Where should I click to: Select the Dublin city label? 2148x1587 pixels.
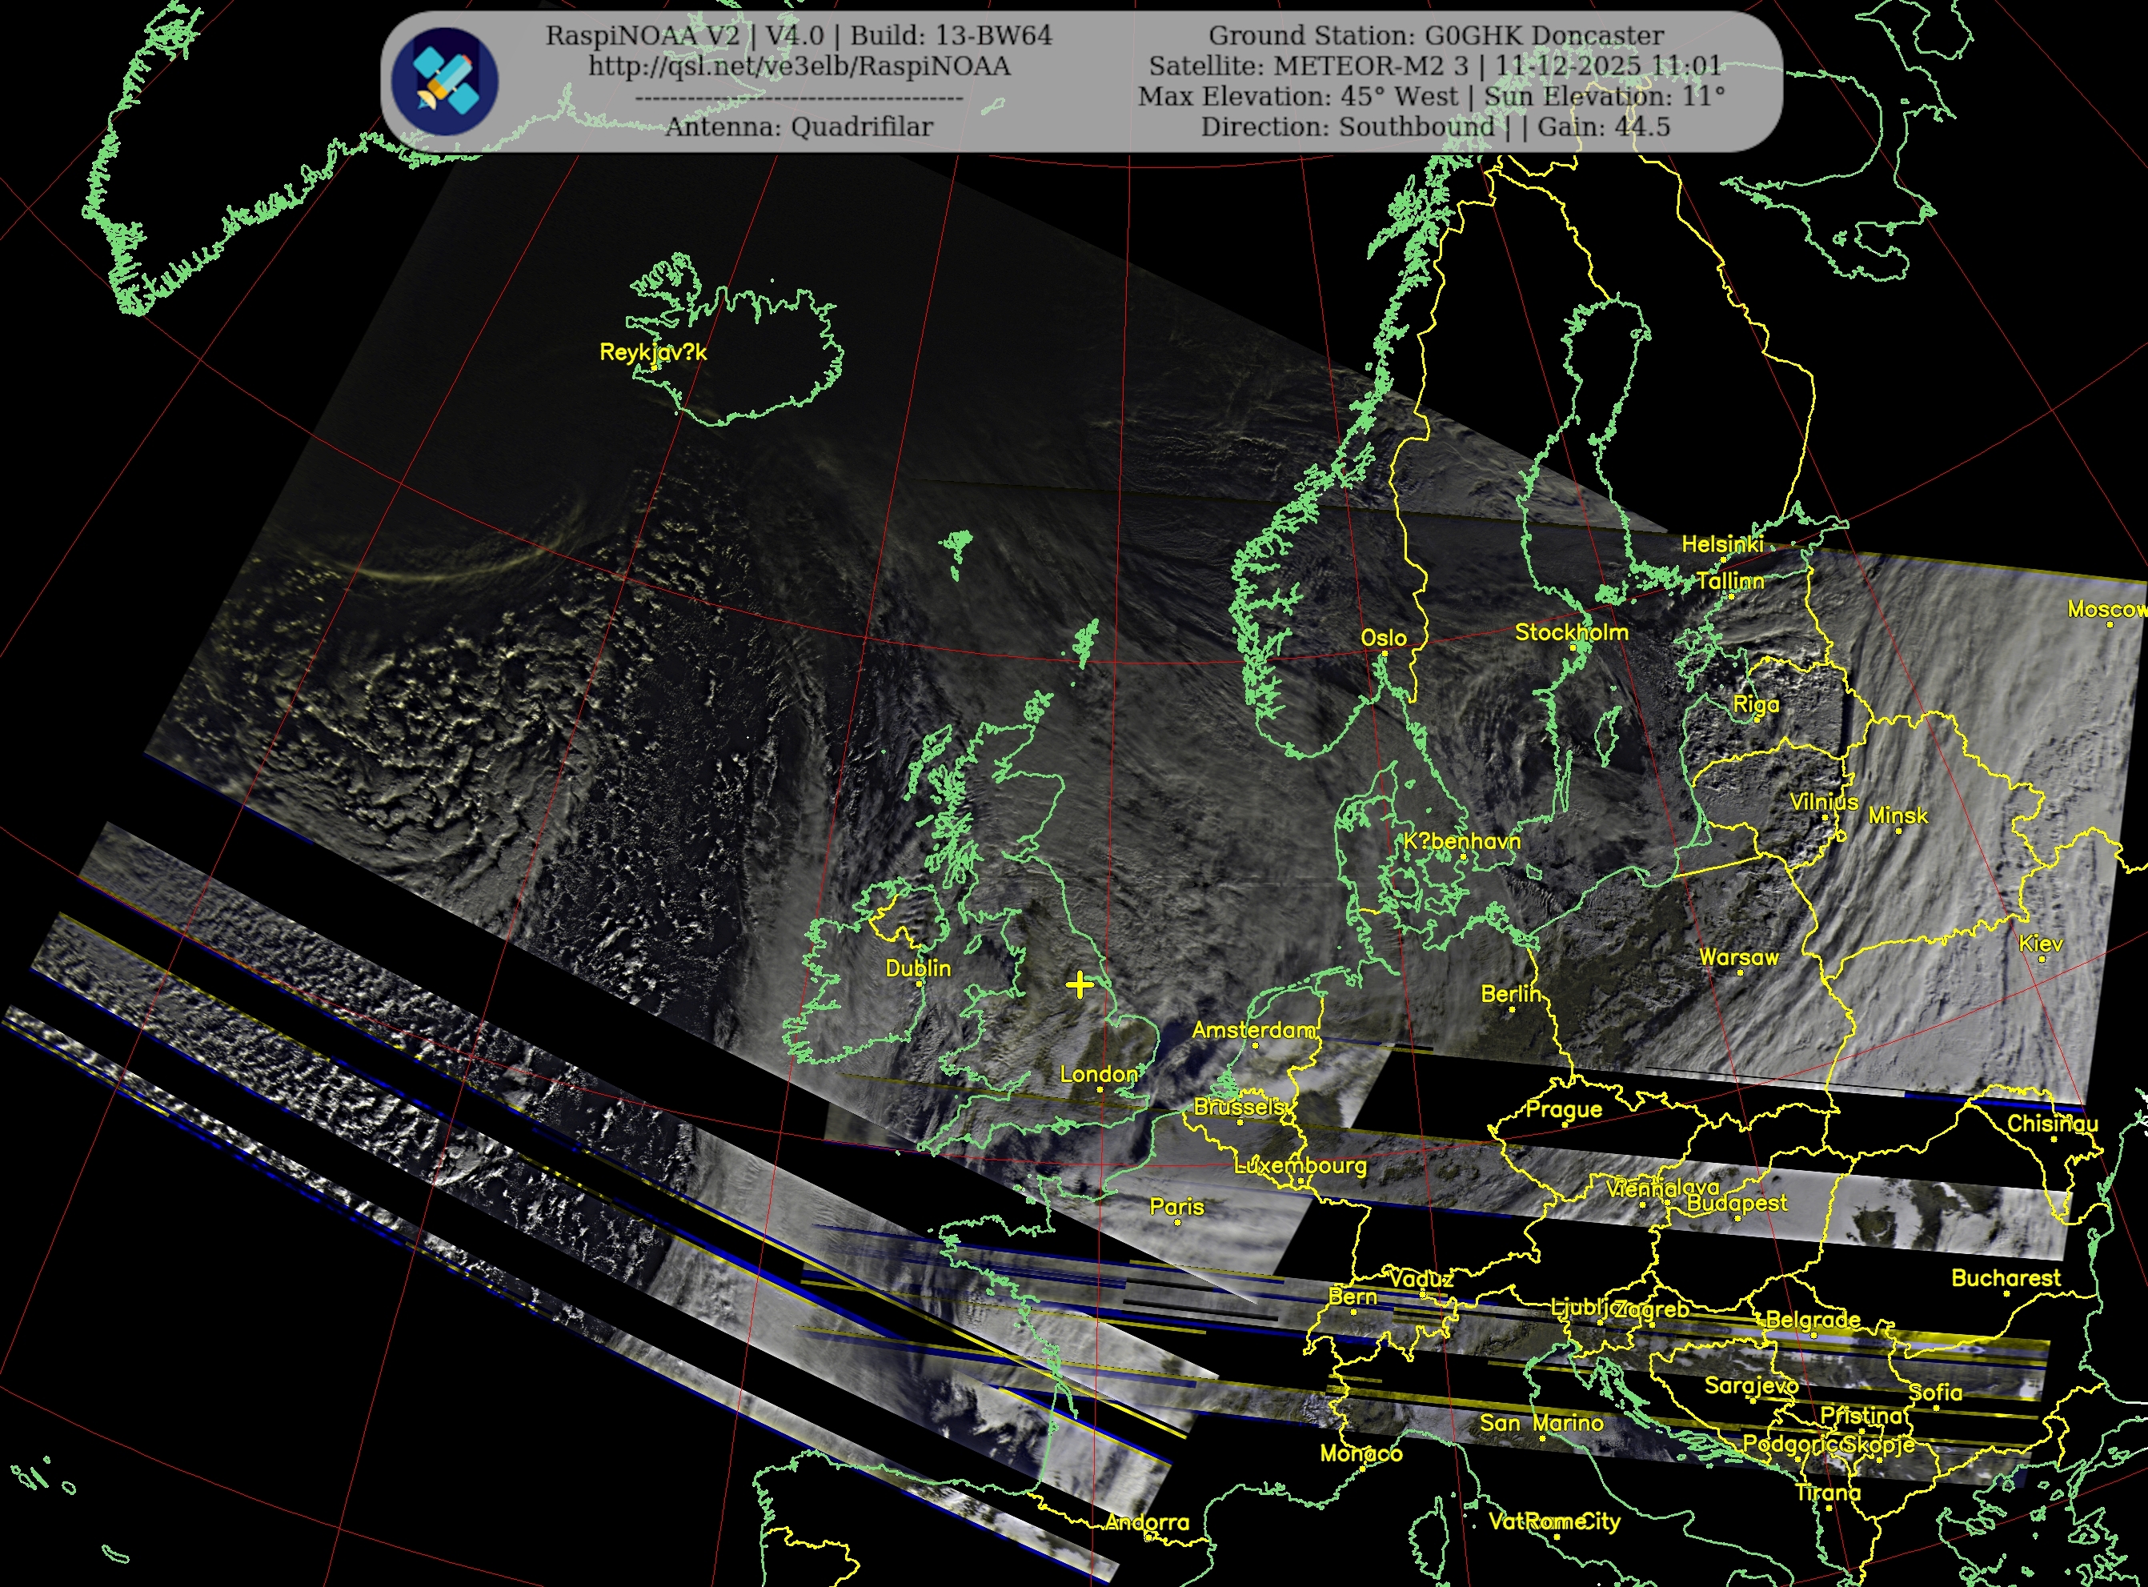pos(917,968)
